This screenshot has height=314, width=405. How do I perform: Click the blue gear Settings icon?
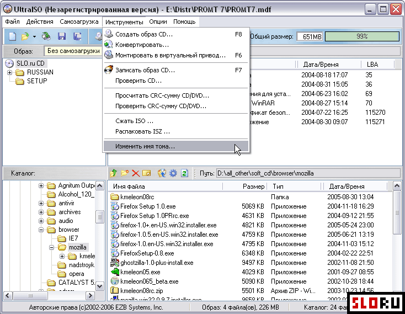click(x=173, y=173)
